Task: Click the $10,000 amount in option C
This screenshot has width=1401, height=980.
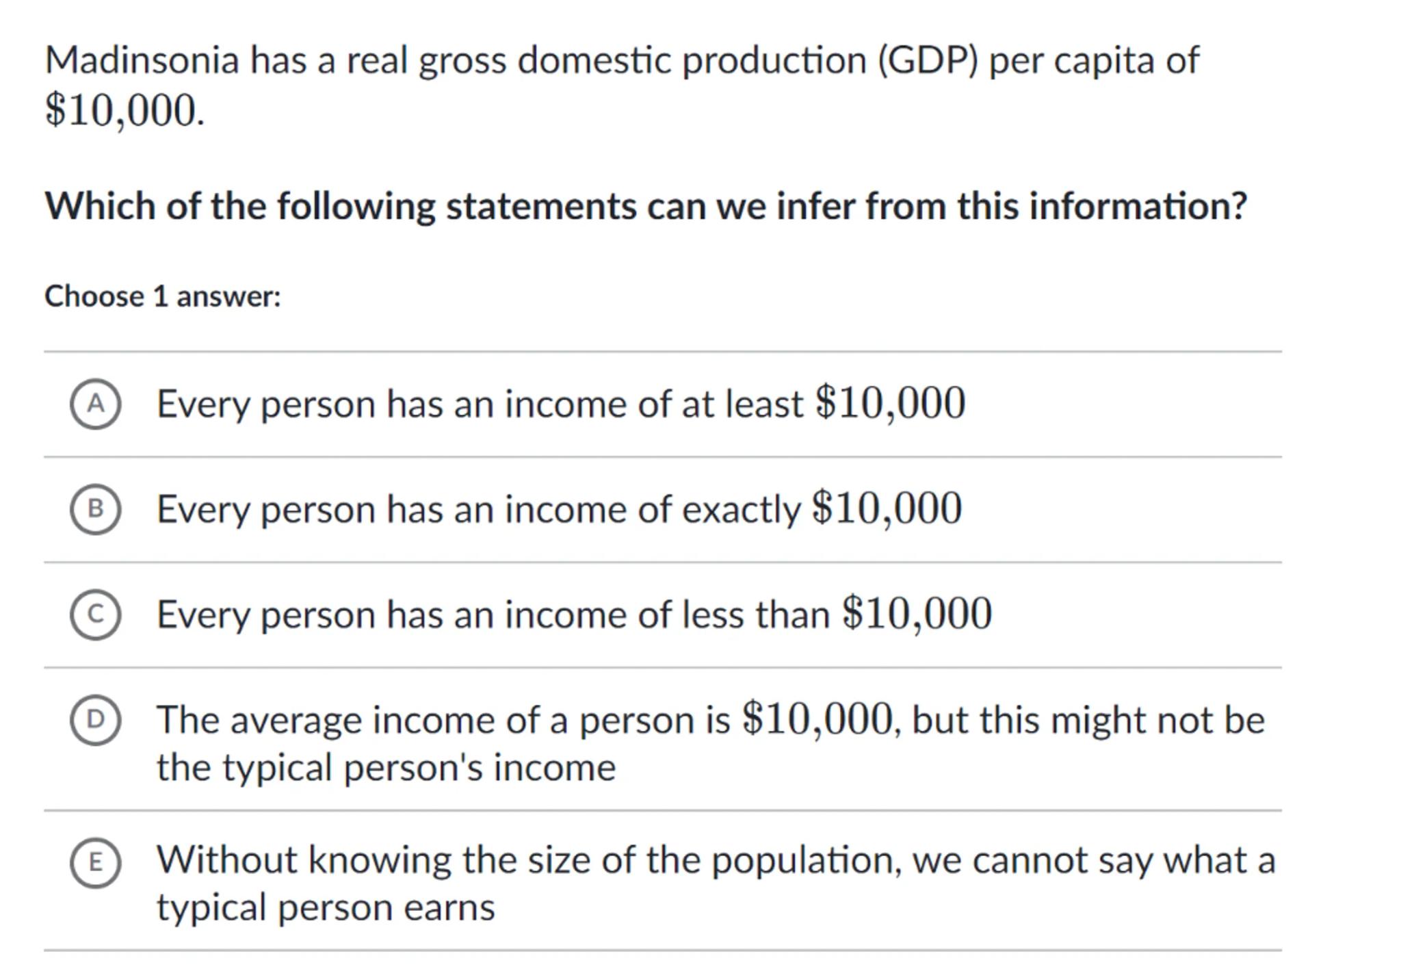Action: 917,613
